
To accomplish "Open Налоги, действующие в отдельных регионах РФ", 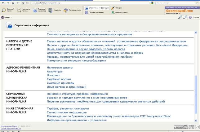I will [117, 45].
